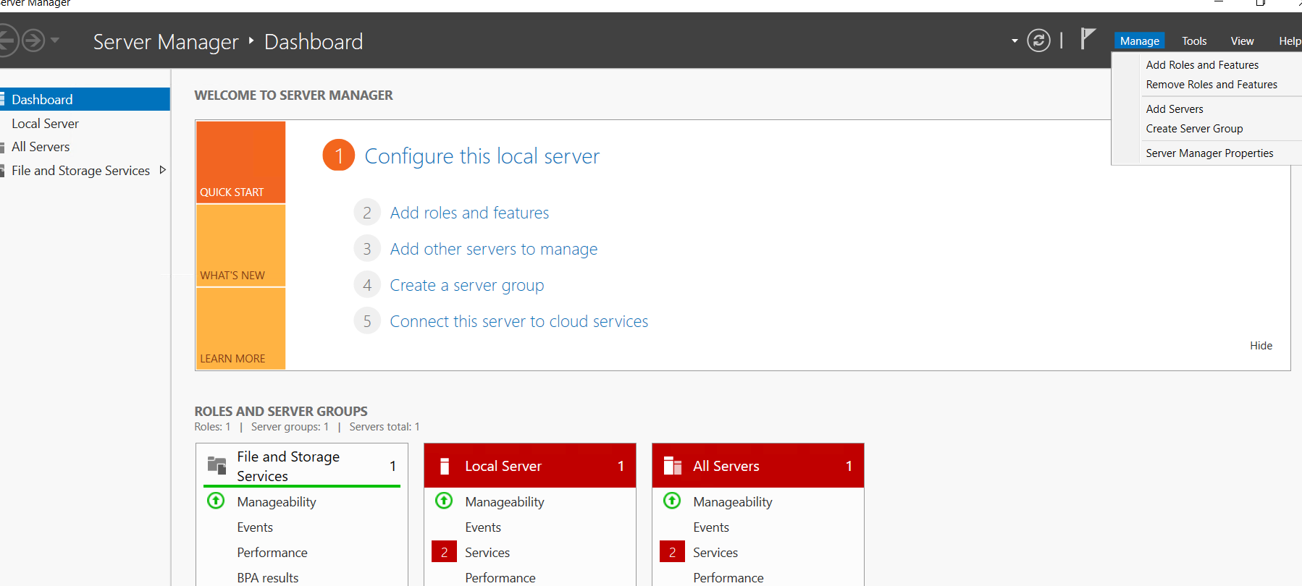1302x586 pixels.
Task: Click the red Services alert badge under All Servers
Action: point(672,552)
